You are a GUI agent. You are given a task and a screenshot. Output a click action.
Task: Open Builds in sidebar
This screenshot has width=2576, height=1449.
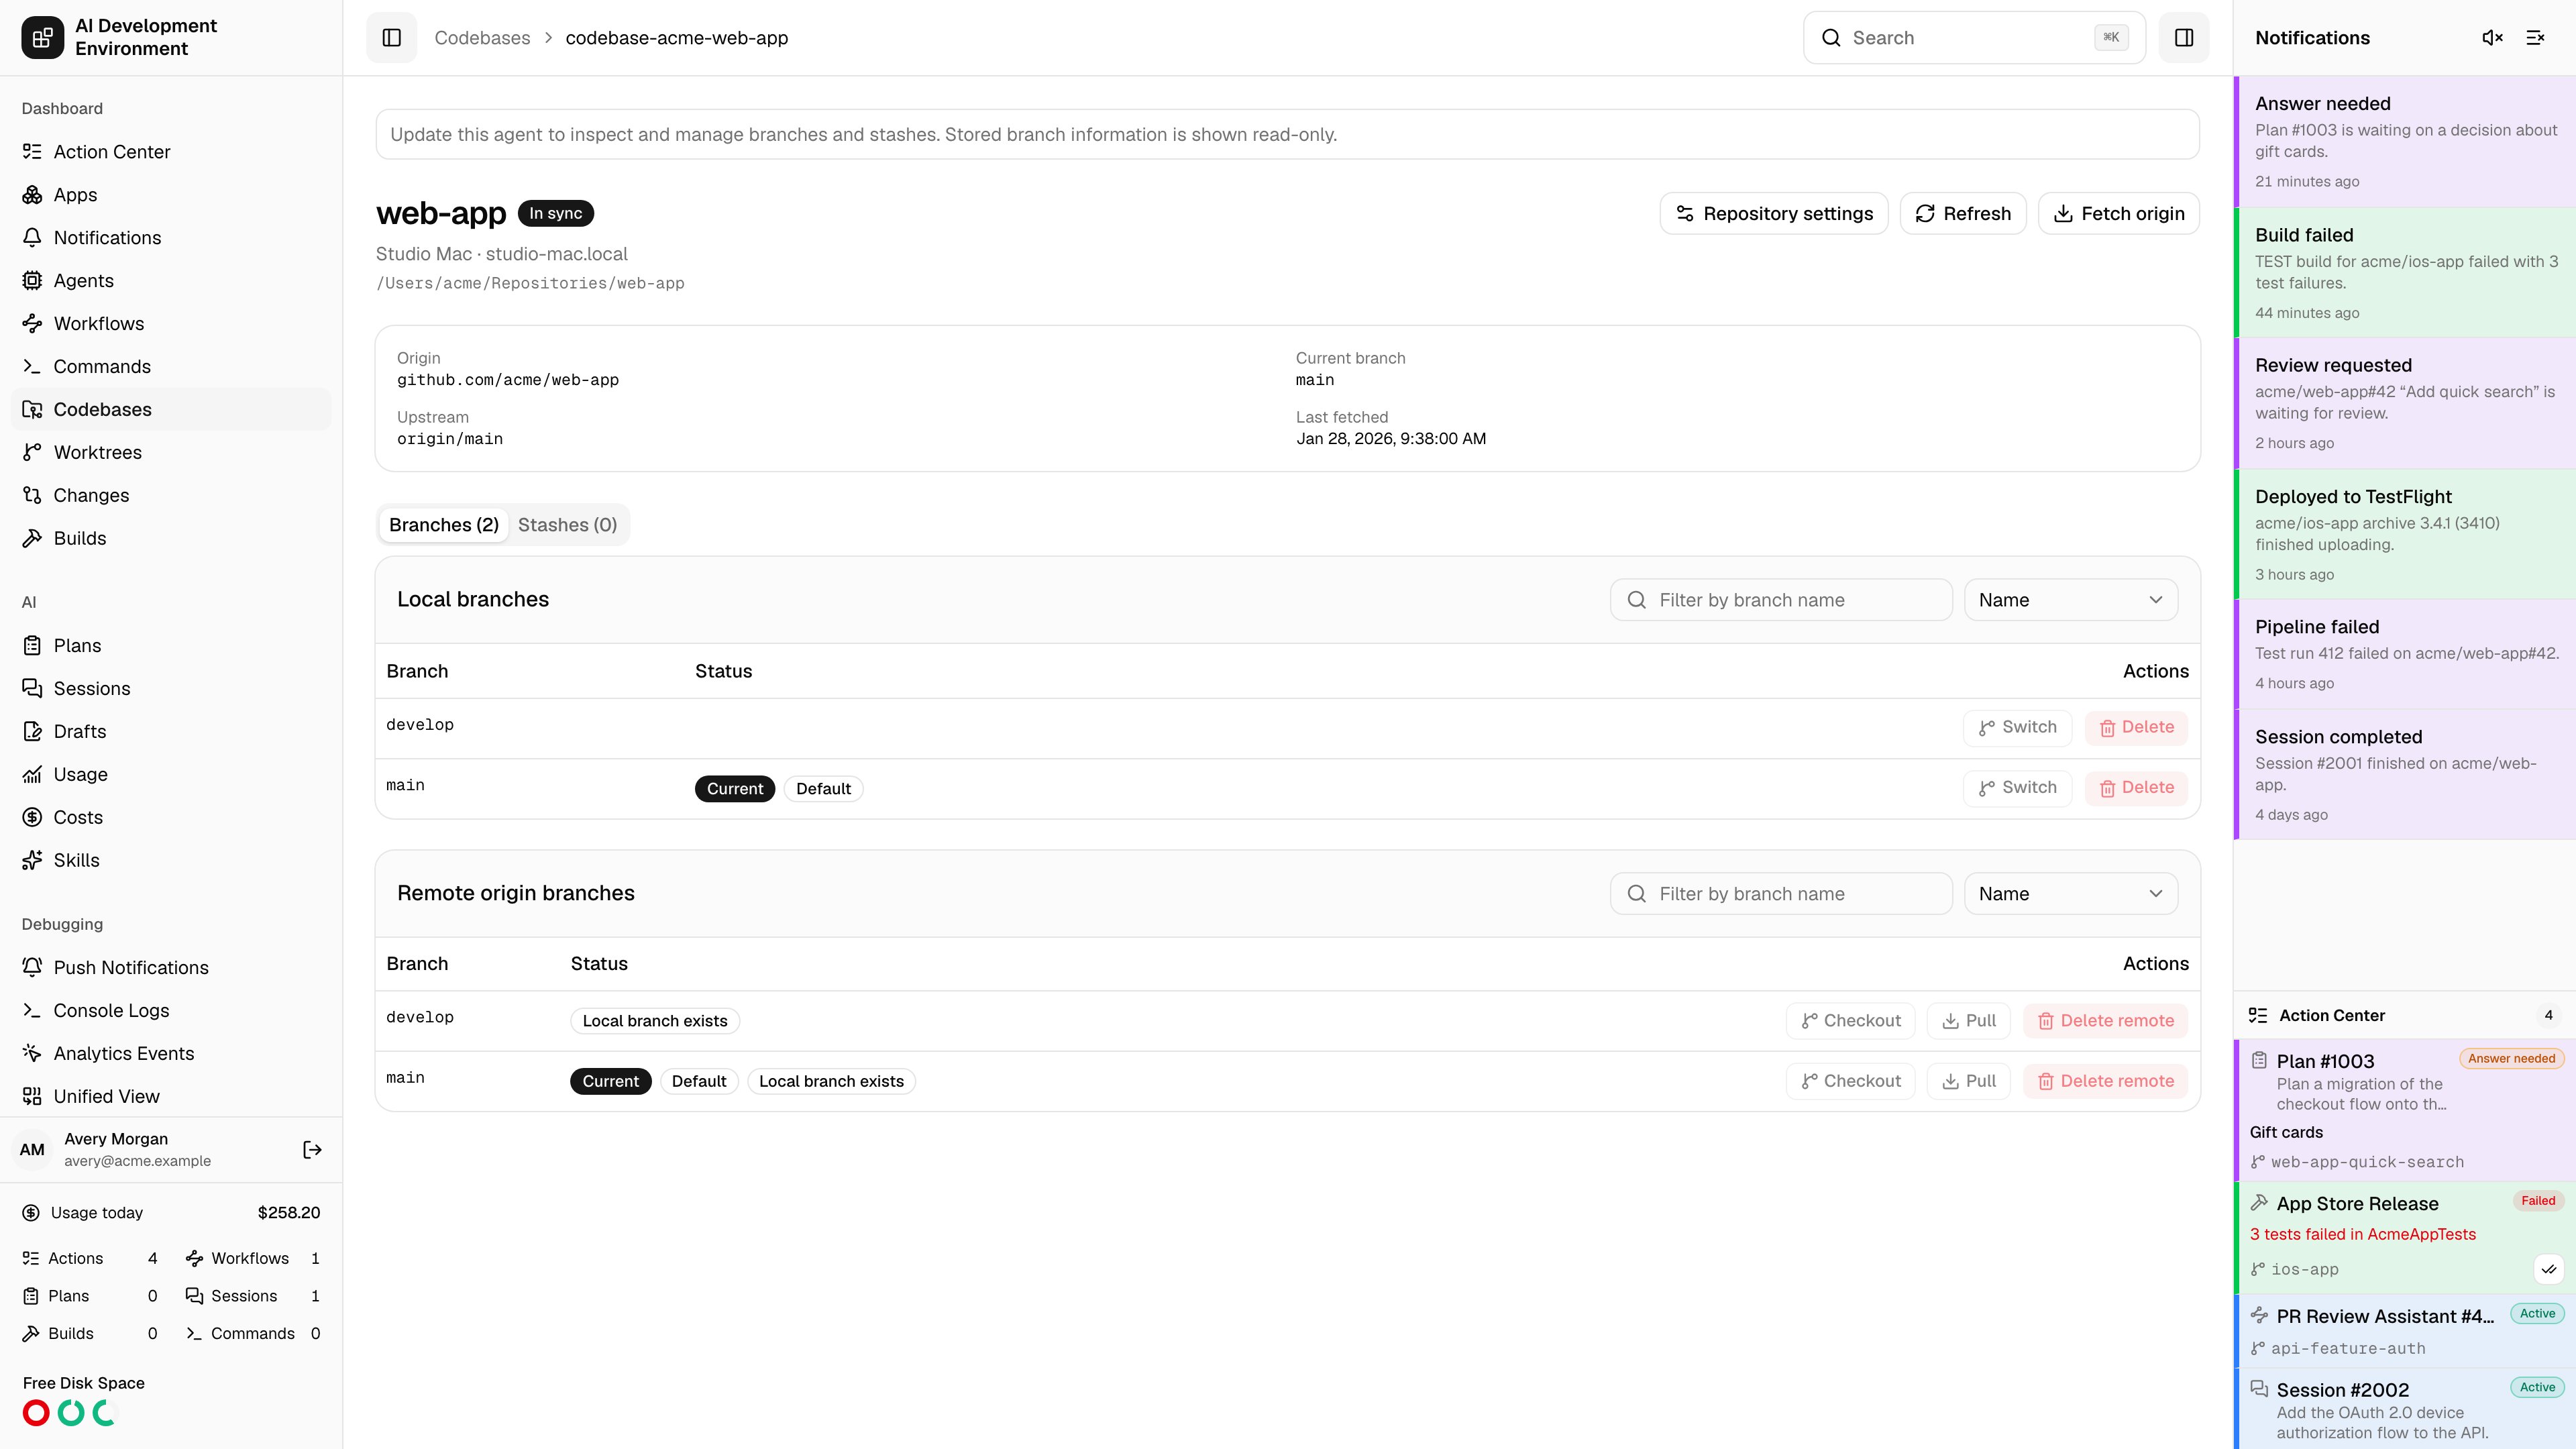pos(171,539)
